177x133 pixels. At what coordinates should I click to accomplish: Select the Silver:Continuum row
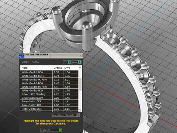(x=49, y=98)
